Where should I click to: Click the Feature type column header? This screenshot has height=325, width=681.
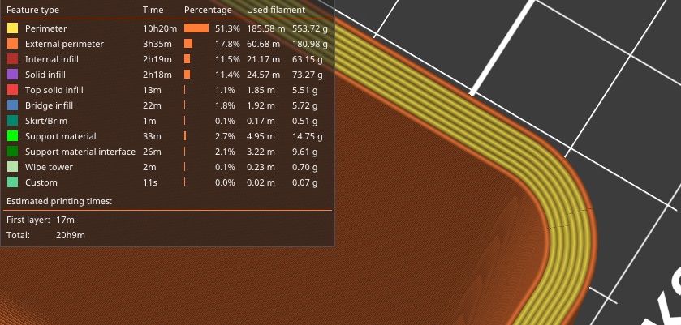pyautogui.click(x=32, y=10)
